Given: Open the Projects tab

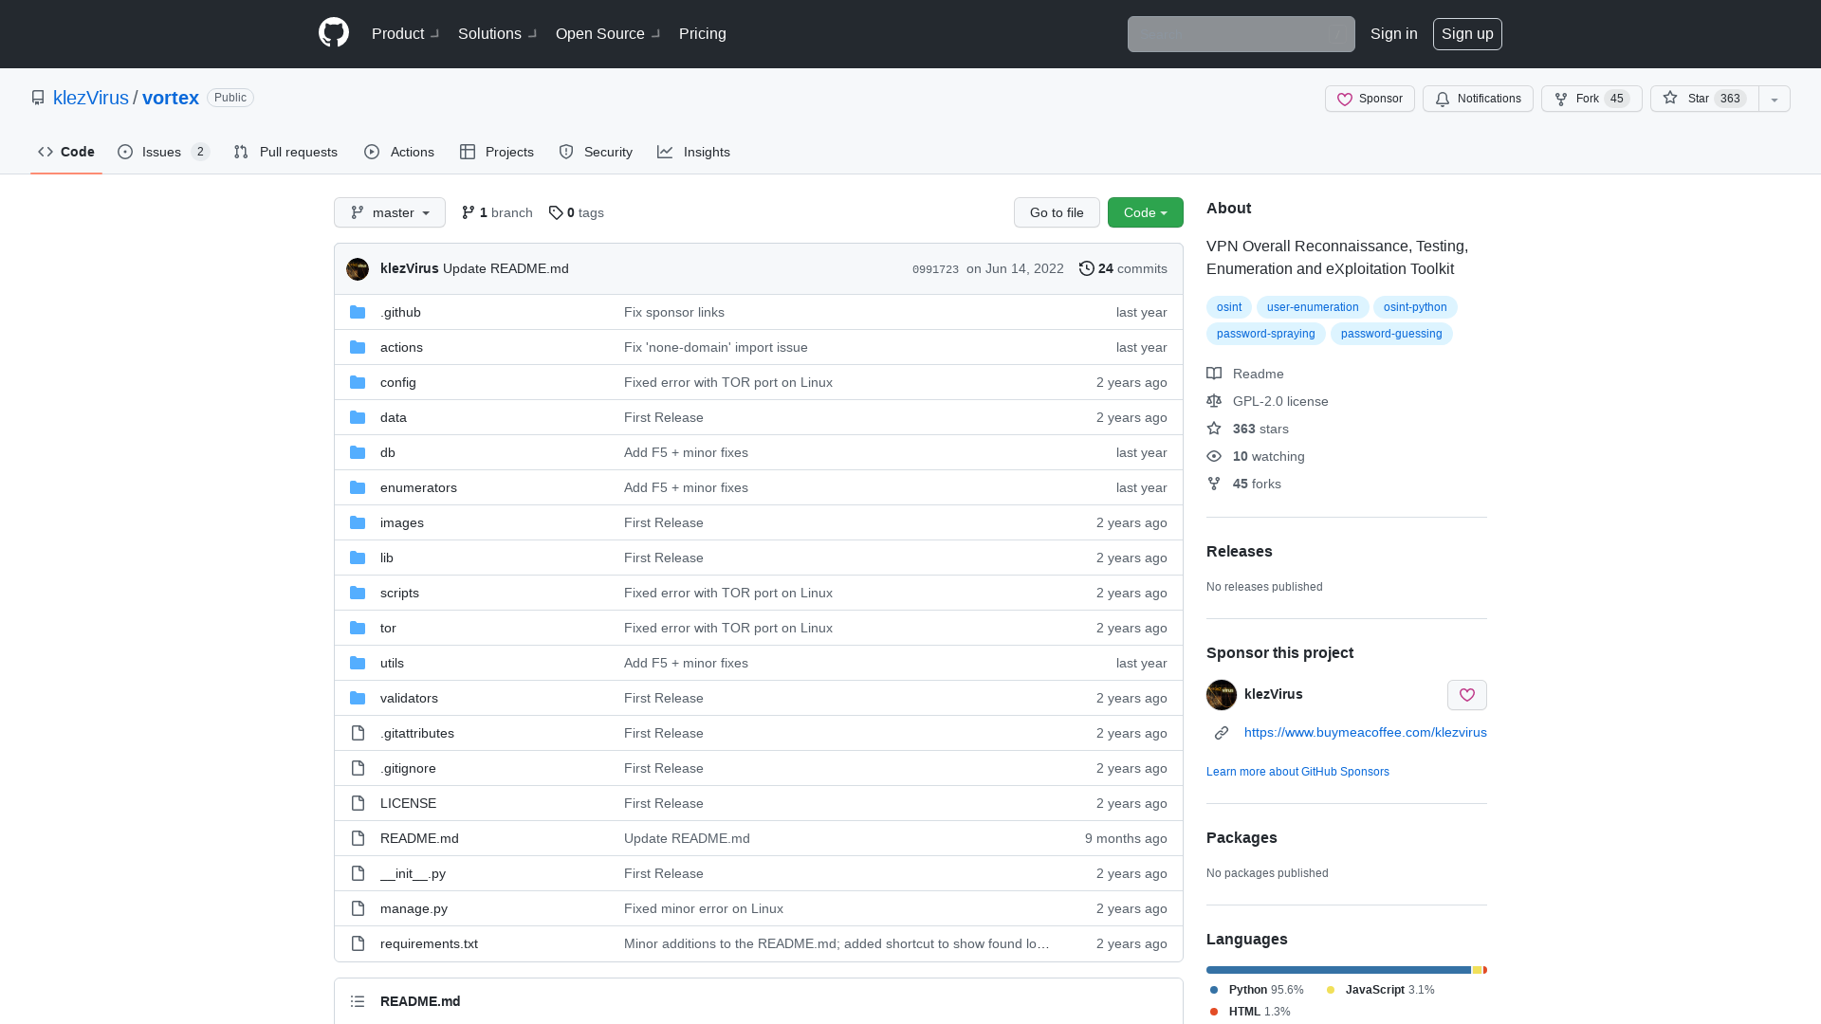Looking at the screenshot, I should [497, 152].
